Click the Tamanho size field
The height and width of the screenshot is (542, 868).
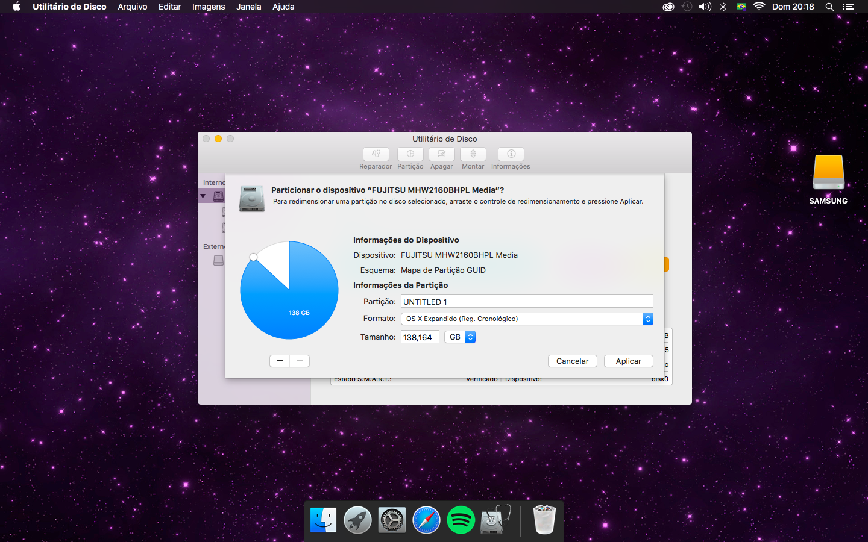[x=420, y=337]
